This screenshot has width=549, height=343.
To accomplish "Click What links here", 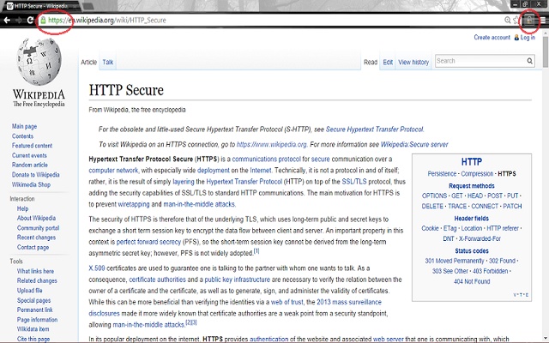I will [35, 271].
